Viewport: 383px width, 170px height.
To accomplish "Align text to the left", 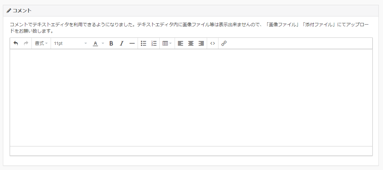I will 180,43.
